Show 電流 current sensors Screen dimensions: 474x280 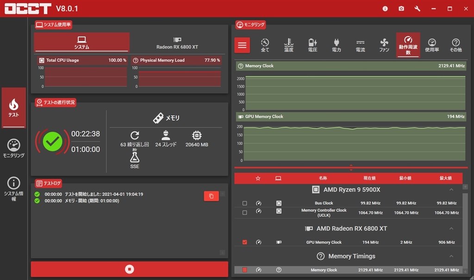pos(360,45)
